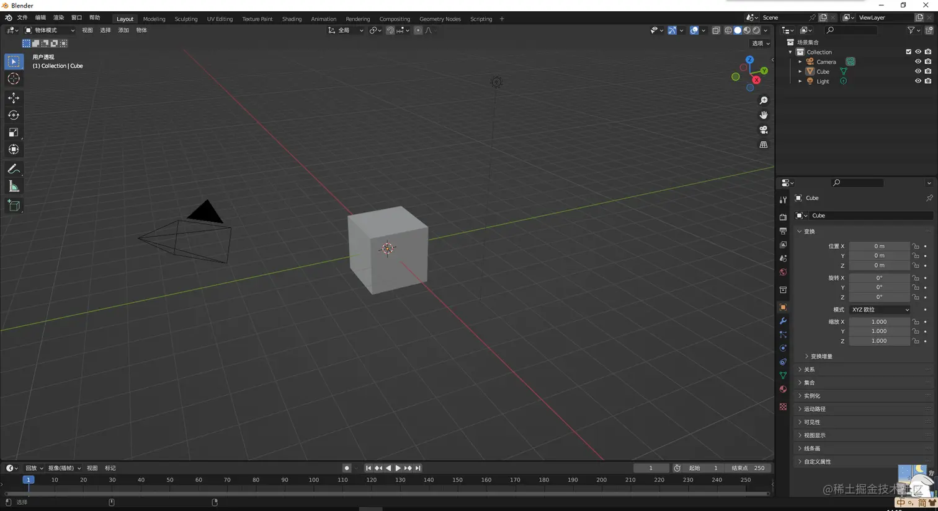Image resolution: width=938 pixels, height=511 pixels.
Task: Open the World properties tab
Action: coord(783,273)
